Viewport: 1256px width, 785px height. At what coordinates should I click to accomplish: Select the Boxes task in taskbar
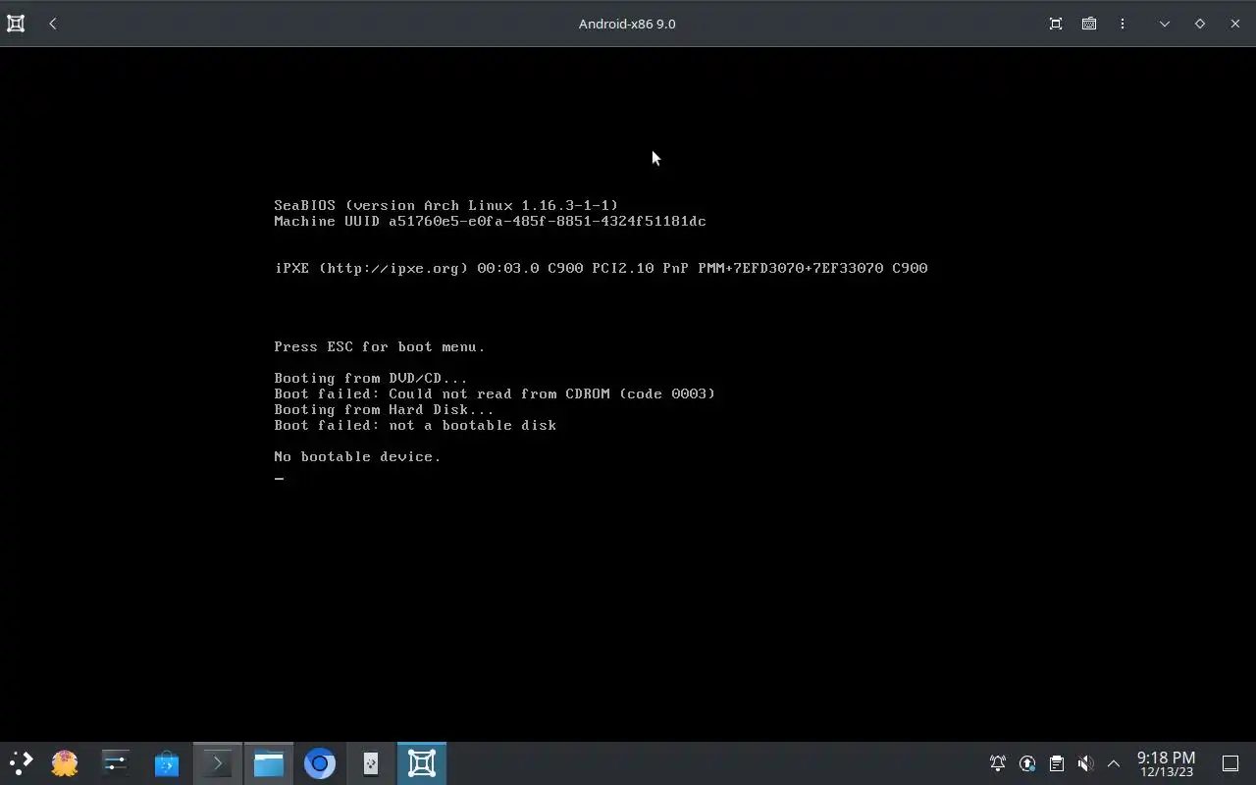tap(422, 763)
